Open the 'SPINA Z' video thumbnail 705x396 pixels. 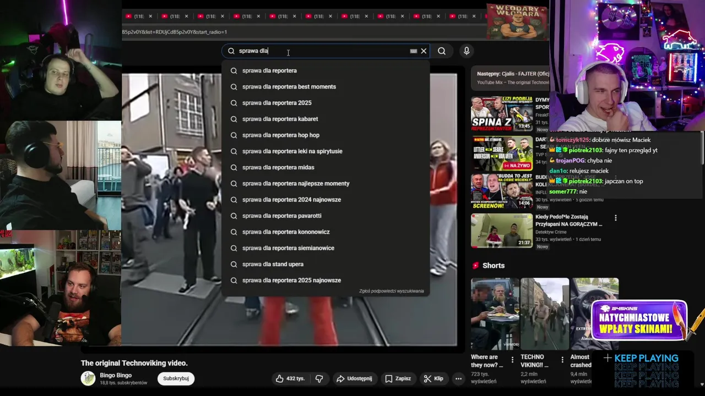501,114
